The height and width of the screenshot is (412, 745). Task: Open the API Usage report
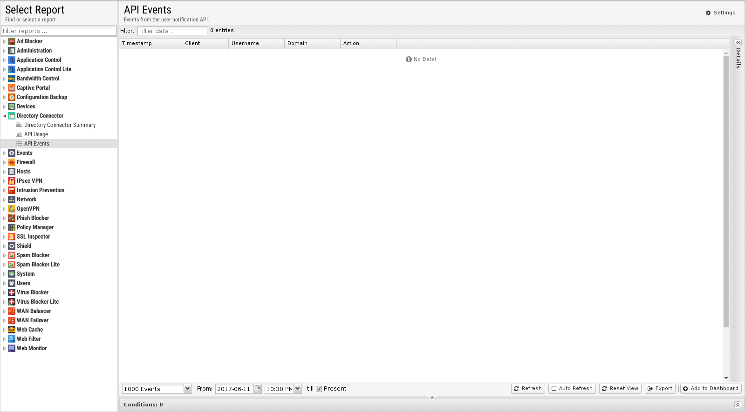[x=36, y=134]
